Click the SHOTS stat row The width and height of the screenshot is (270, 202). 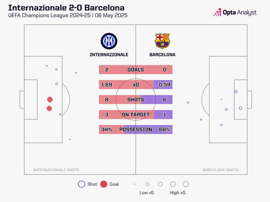tap(135, 100)
